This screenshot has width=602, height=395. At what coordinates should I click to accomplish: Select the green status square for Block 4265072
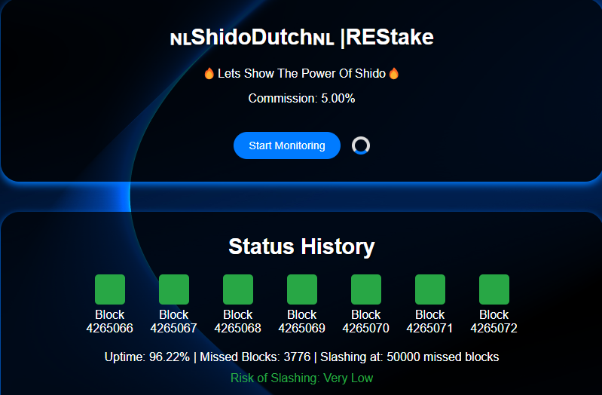click(x=494, y=289)
